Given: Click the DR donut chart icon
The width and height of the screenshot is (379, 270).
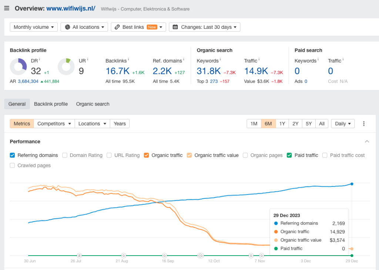Looking at the screenshot, I should [18, 67].
